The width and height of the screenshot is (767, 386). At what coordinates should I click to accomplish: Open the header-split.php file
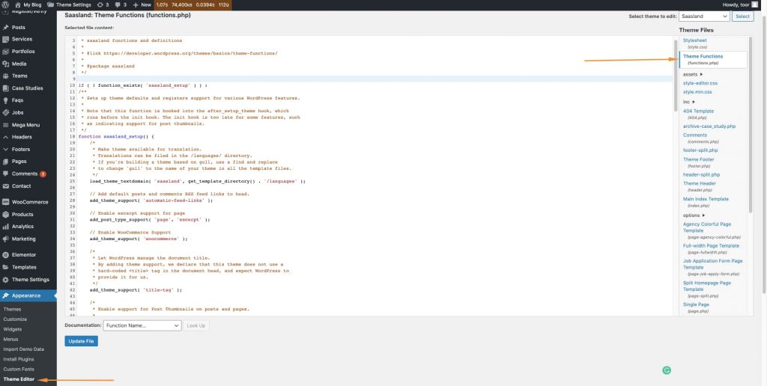point(701,174)
